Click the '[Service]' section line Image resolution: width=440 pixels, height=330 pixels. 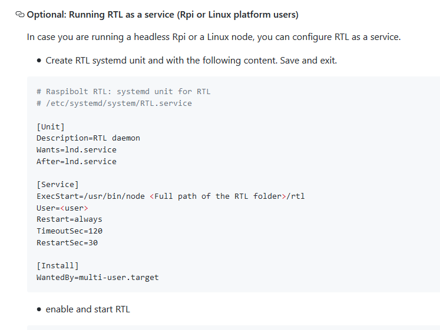pyautogui.click(x=58, y=185)
